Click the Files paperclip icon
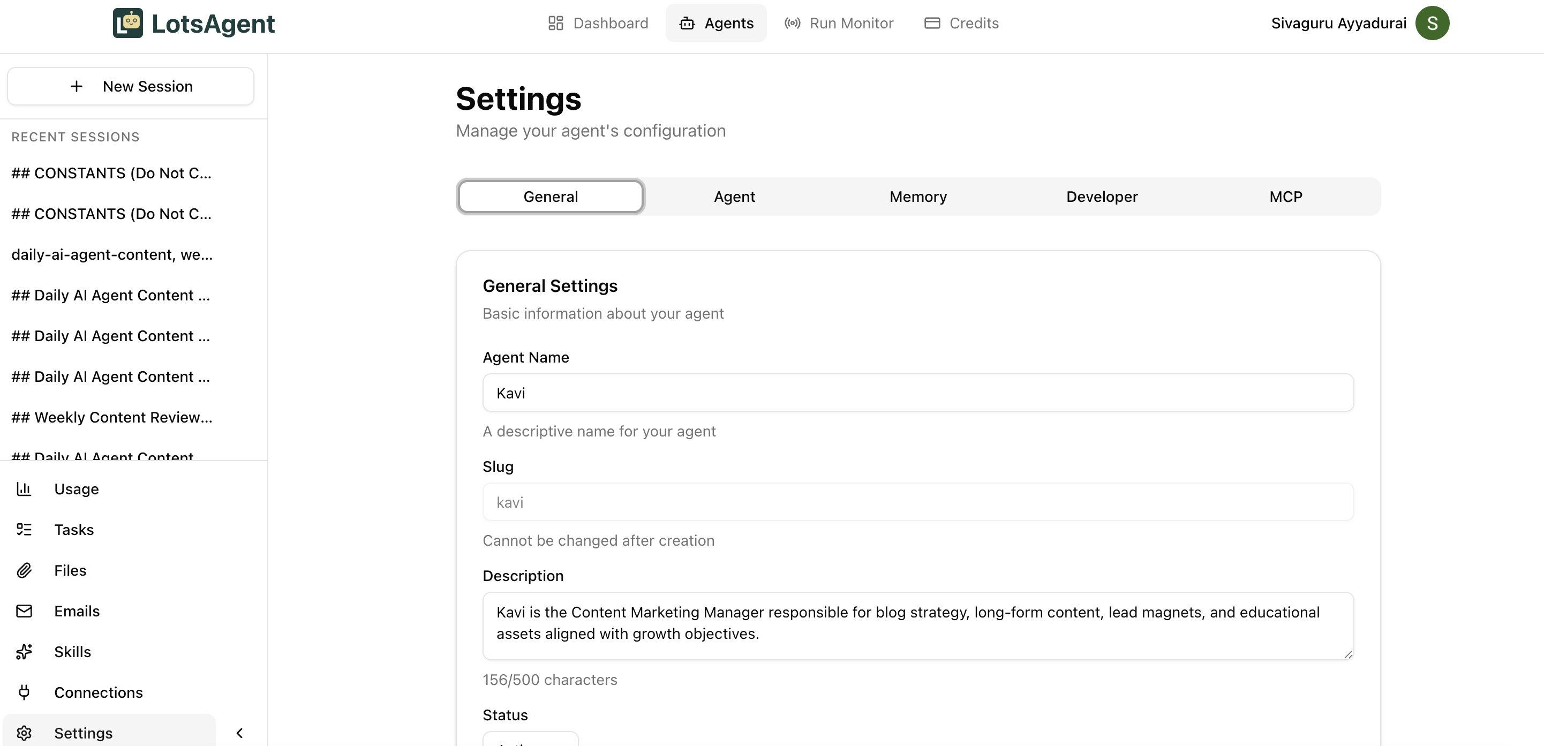Screen dimensions: 1544x746 [24, 570]
